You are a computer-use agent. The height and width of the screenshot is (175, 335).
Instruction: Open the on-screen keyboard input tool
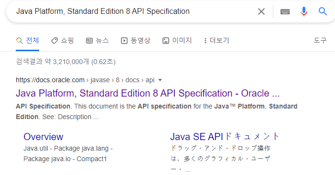tap(285, 11)
